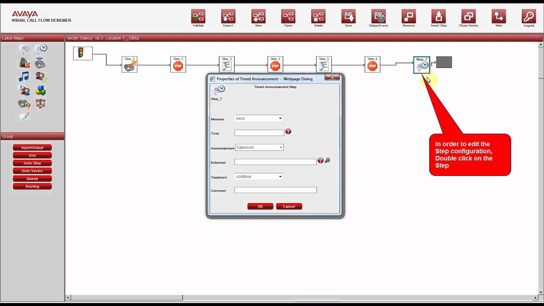Open the Treatment dropdown showing continue
This screenshot has height=306, width=544.
point(259,176)
